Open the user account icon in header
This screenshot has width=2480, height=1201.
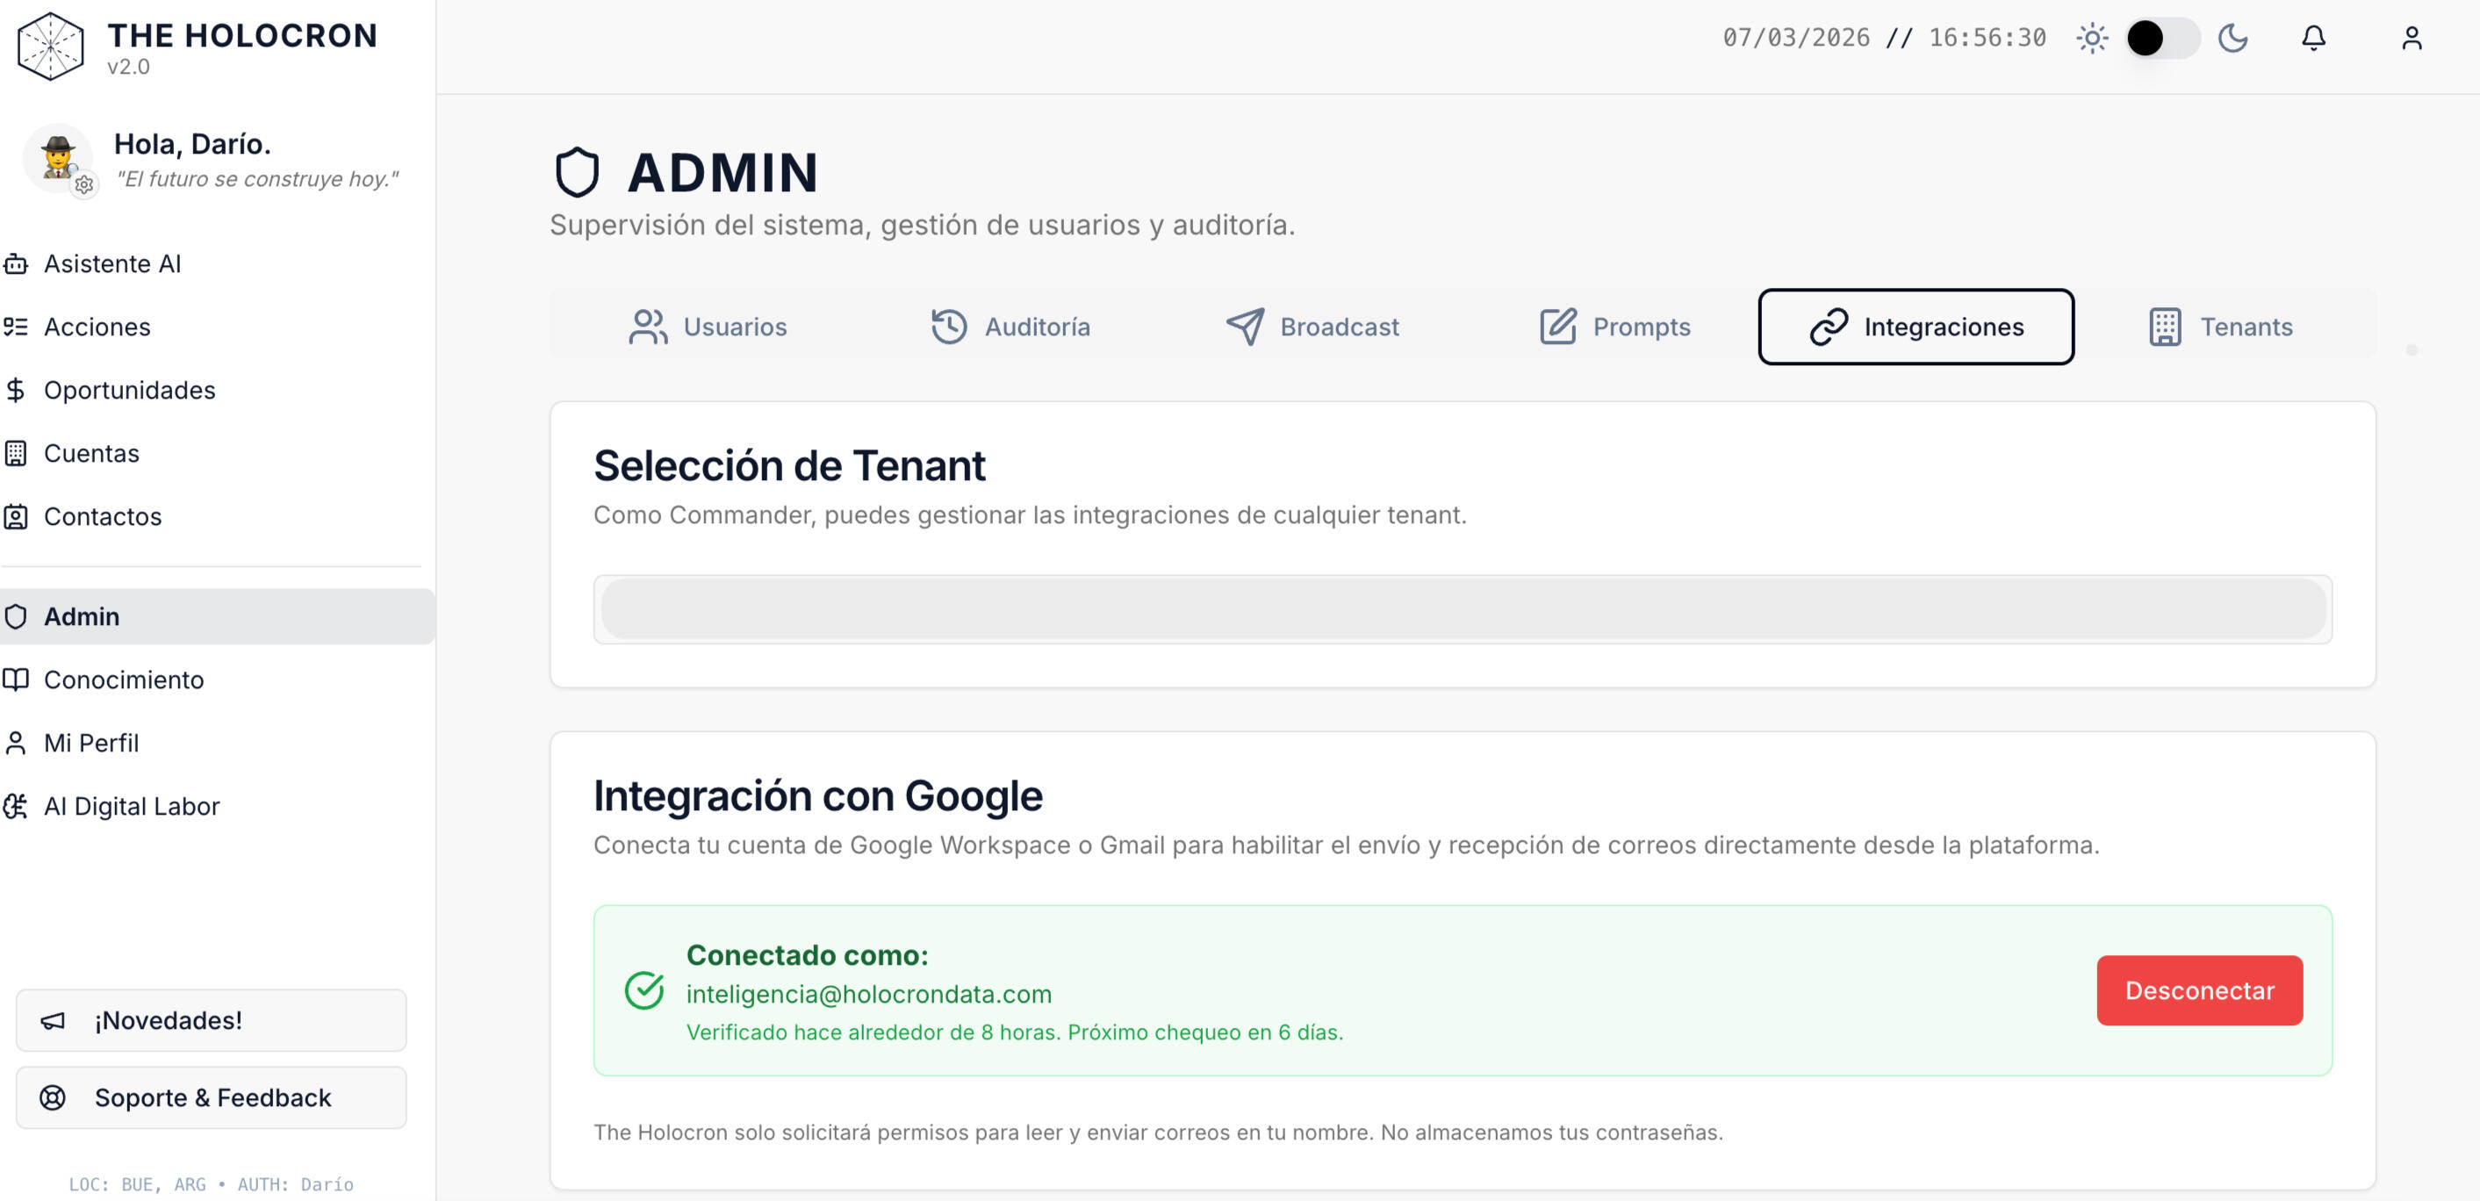[2411, 39]
